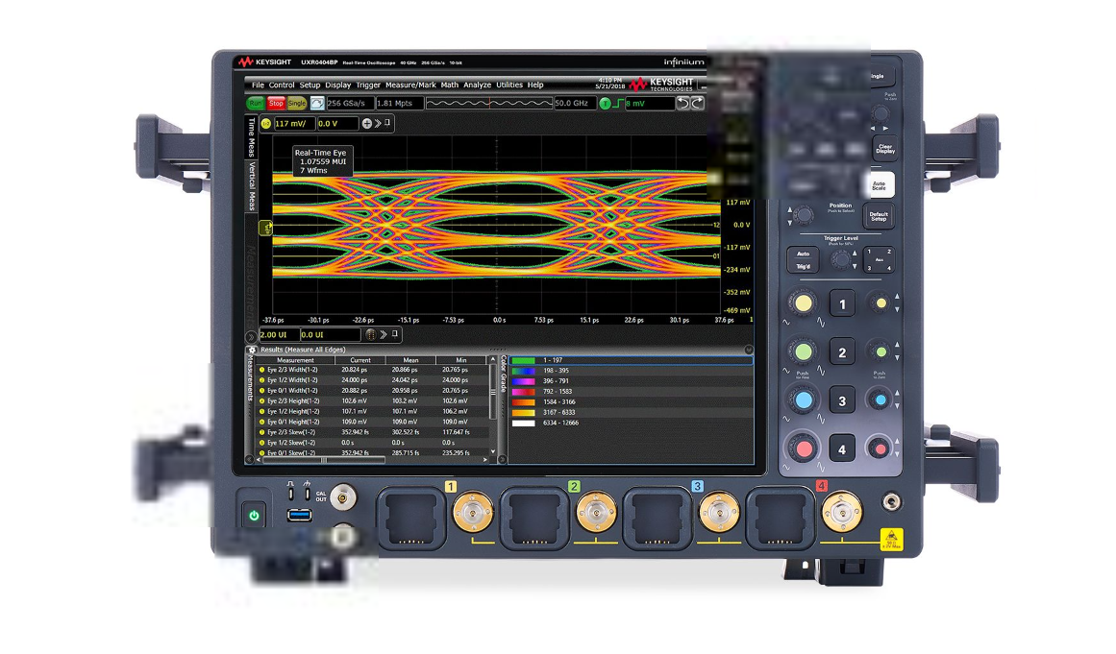Viewport: 1116px width, 654px height.
Task: Click the undo arrow icon near Keysight logo
Action: point(683,103)
